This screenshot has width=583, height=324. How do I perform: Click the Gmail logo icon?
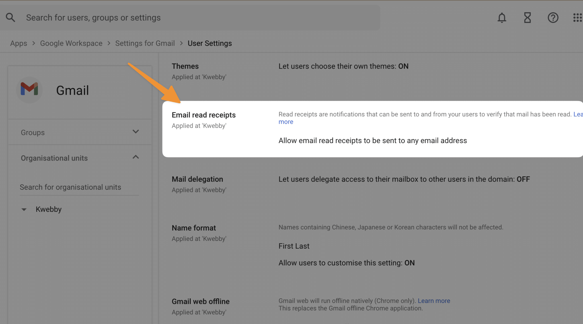[29, 90]
